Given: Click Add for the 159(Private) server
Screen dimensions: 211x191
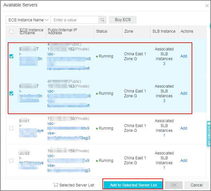Looking at the screenshot, I should (184, 160).
